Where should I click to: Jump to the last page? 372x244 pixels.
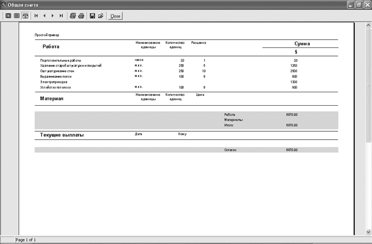(x=61, y=16)
